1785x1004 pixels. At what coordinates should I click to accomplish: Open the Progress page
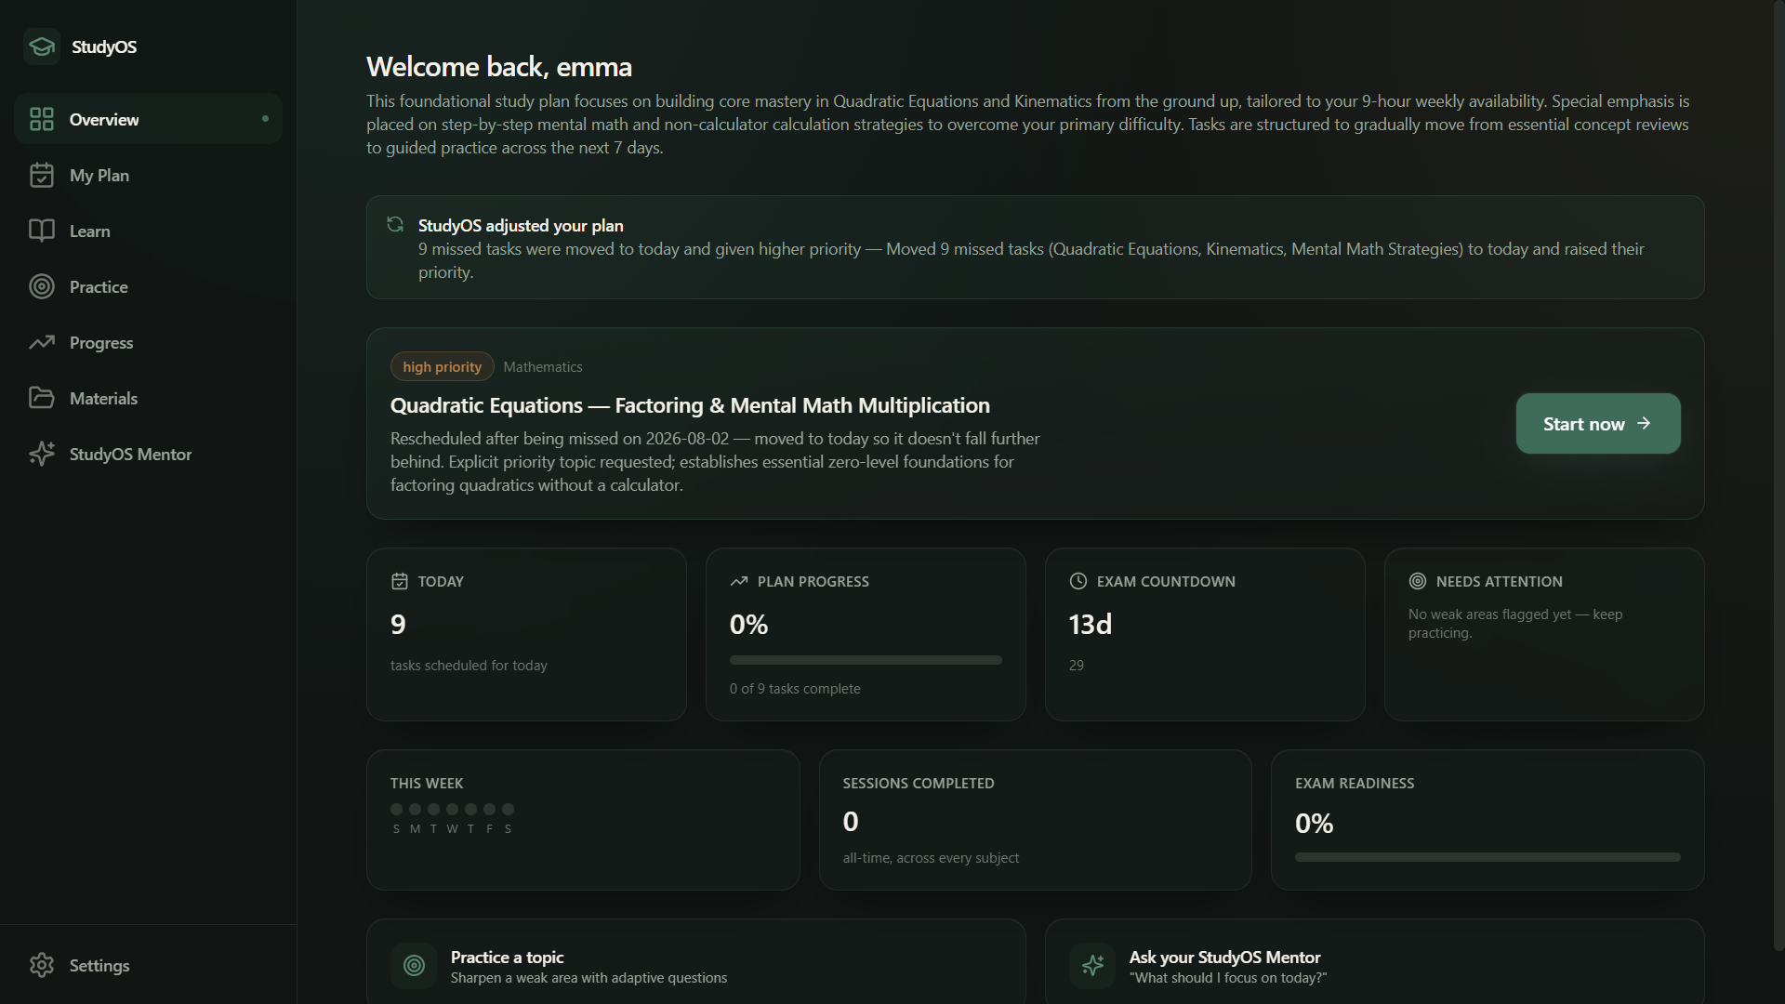coord(148,342)
